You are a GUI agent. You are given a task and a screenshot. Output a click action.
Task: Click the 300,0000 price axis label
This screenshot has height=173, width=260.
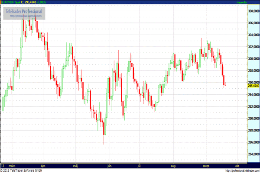coord(253,59)
